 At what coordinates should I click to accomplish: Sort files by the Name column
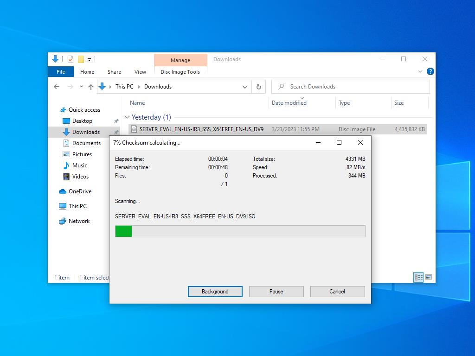pyautogui.click(x=137, y=103)
